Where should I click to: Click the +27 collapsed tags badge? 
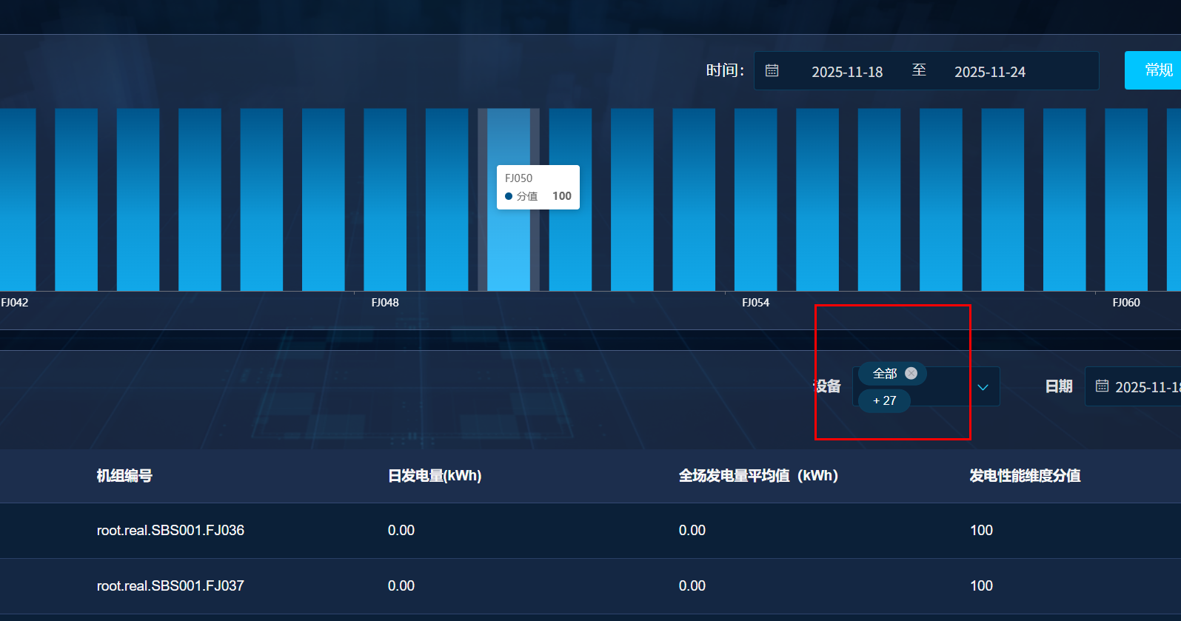[884, 400]
